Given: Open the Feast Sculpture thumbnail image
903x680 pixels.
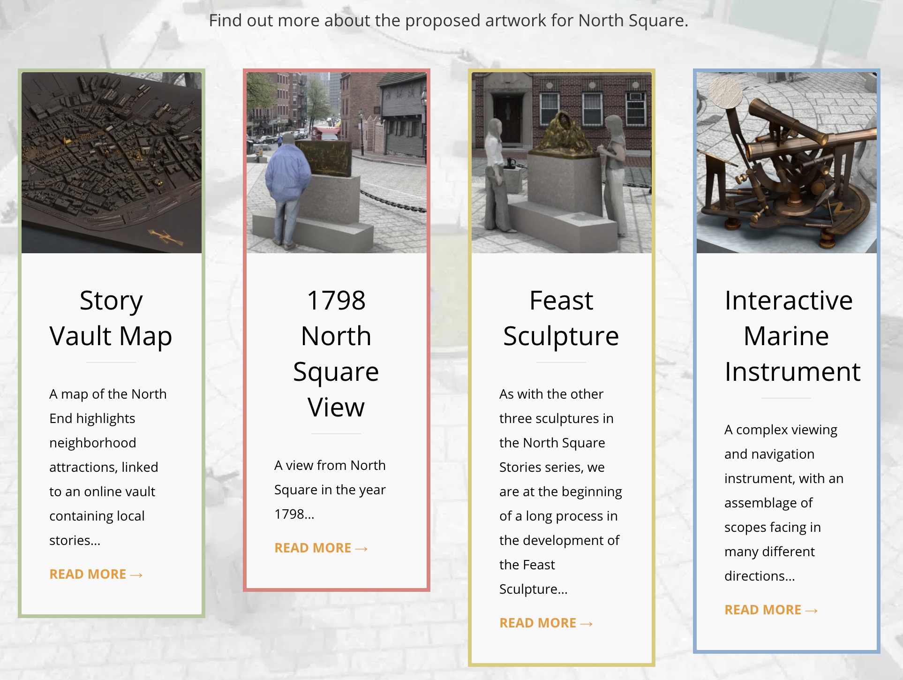Looking at the screenshot, I should pos(562,163).
